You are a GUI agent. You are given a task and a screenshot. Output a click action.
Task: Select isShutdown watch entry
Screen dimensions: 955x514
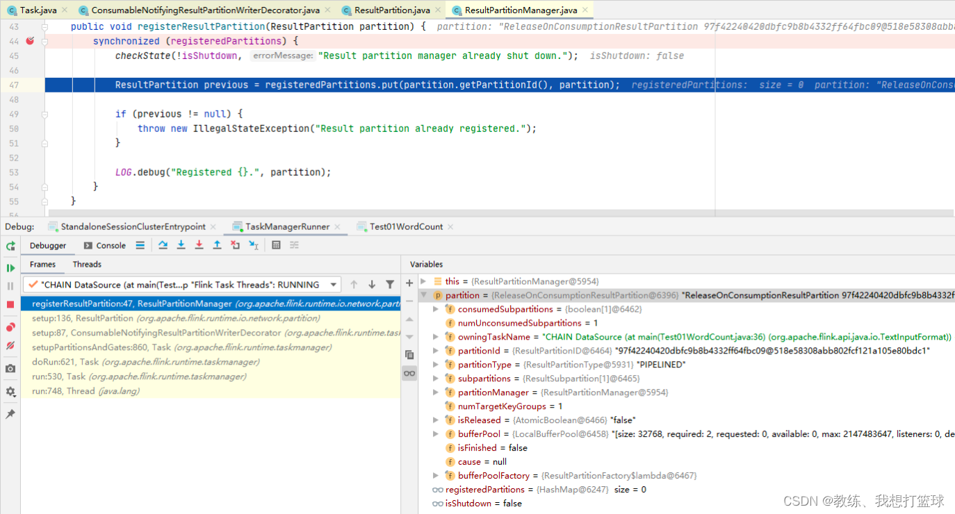pos(687,504)
